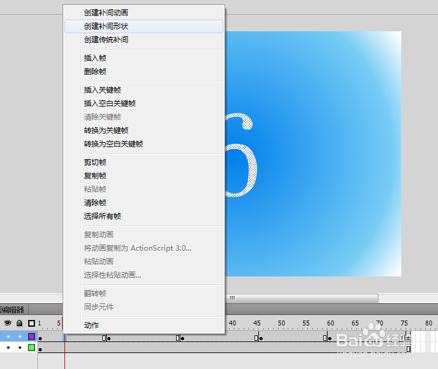Choose 创建补间动画 from the context menu
Image resolution: width=438 pixels, height=369 pixels.
[x=144, y=12]
